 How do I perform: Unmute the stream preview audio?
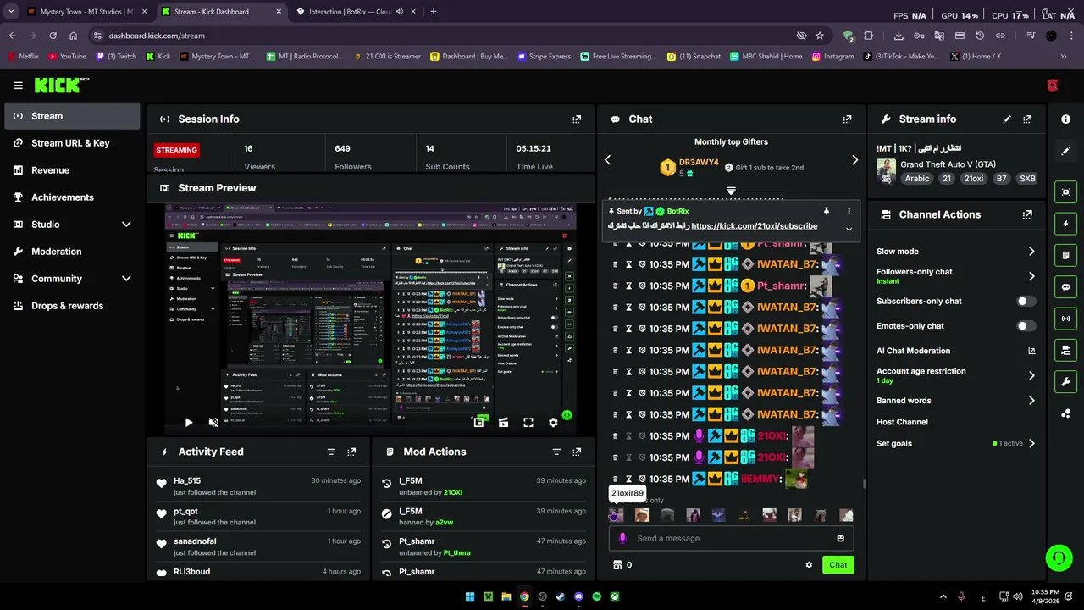tap(213, 422)
